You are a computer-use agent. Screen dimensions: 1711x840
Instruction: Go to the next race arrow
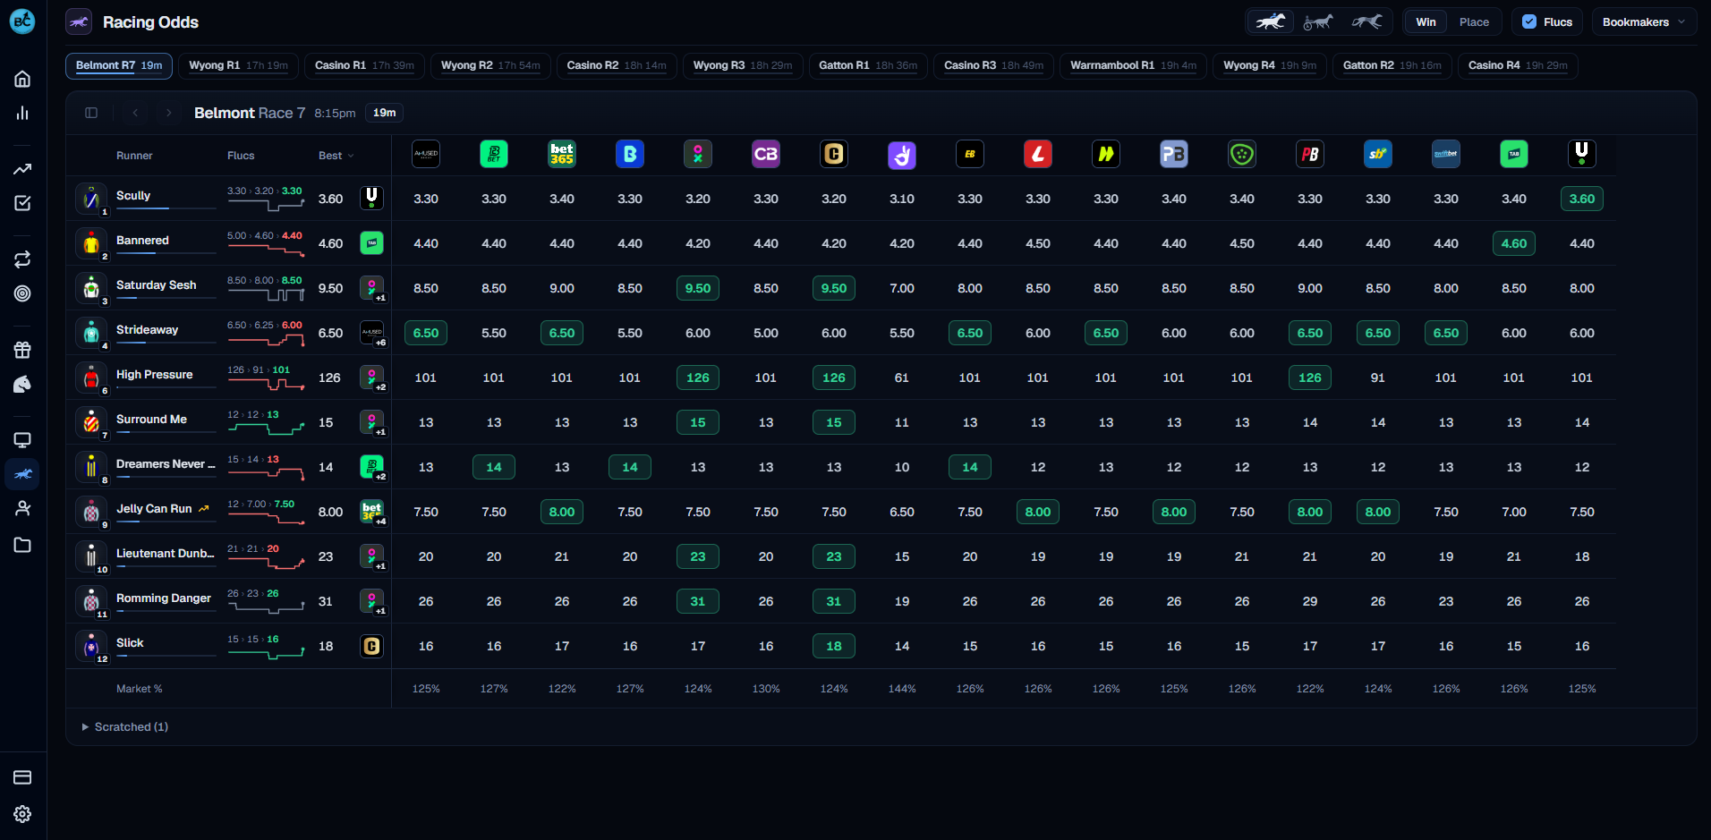tap(168, 113)
